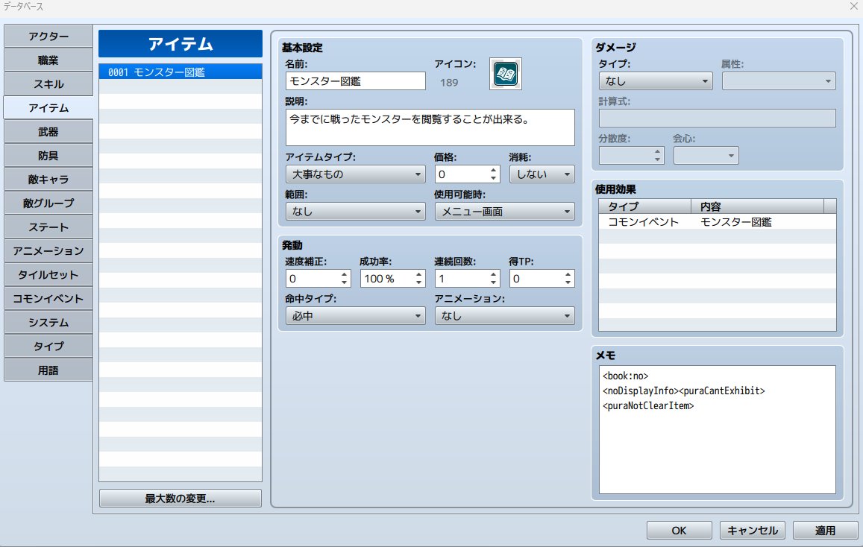The height and width of the screenshot is (547, 863).
Task: Open the アニメーション dropdown in 発動
Action: [x=505, y=316]
